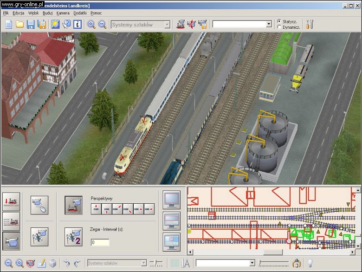Choose perspective with lower-right diagonal red mark
This screenshot has height=272, width=362.
click(128, 209)
